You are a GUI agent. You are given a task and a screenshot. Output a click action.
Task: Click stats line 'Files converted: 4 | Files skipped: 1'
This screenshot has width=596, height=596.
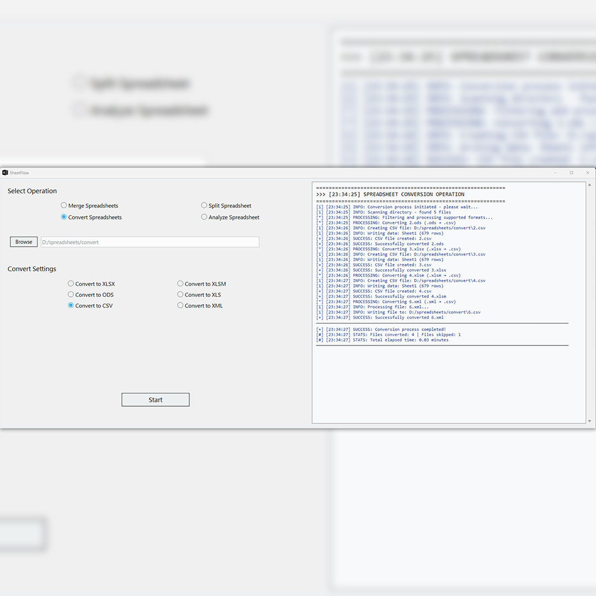click(x=389, y=335)
